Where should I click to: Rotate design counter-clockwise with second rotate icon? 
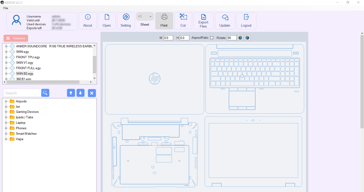tap(247, 38)
